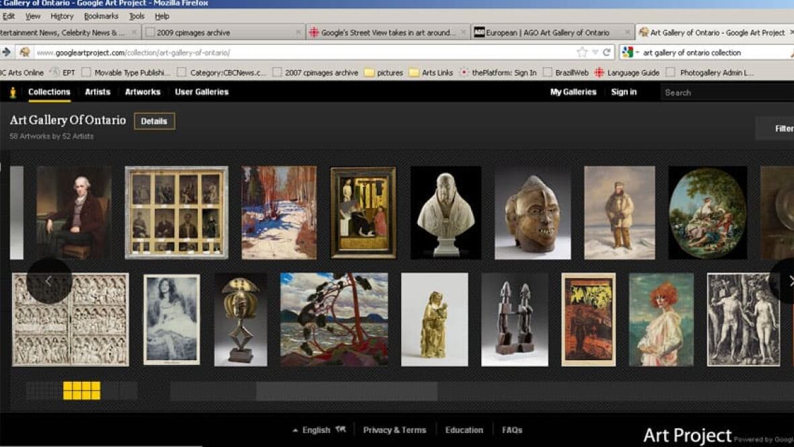Select the yellow highlighted page position indicator
Screen dimensions: 794x447
81,390
